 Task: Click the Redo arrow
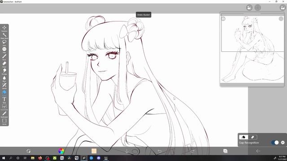tap(192, 151)
